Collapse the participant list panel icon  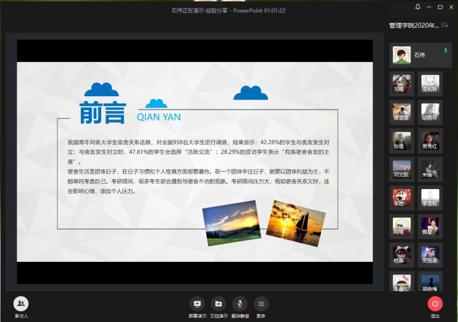pyautogui.click(x=444, y=25)
